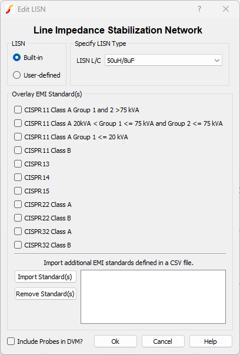240x355 pixels.
Task: Close the Edit LISN dialog
Action: 226,9
